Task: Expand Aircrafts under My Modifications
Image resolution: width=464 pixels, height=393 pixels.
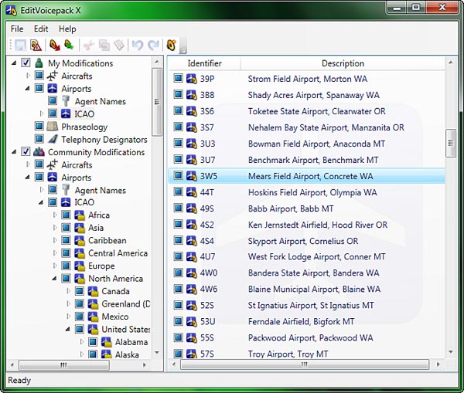Action: pyautogui.click(x=29, y=76)
